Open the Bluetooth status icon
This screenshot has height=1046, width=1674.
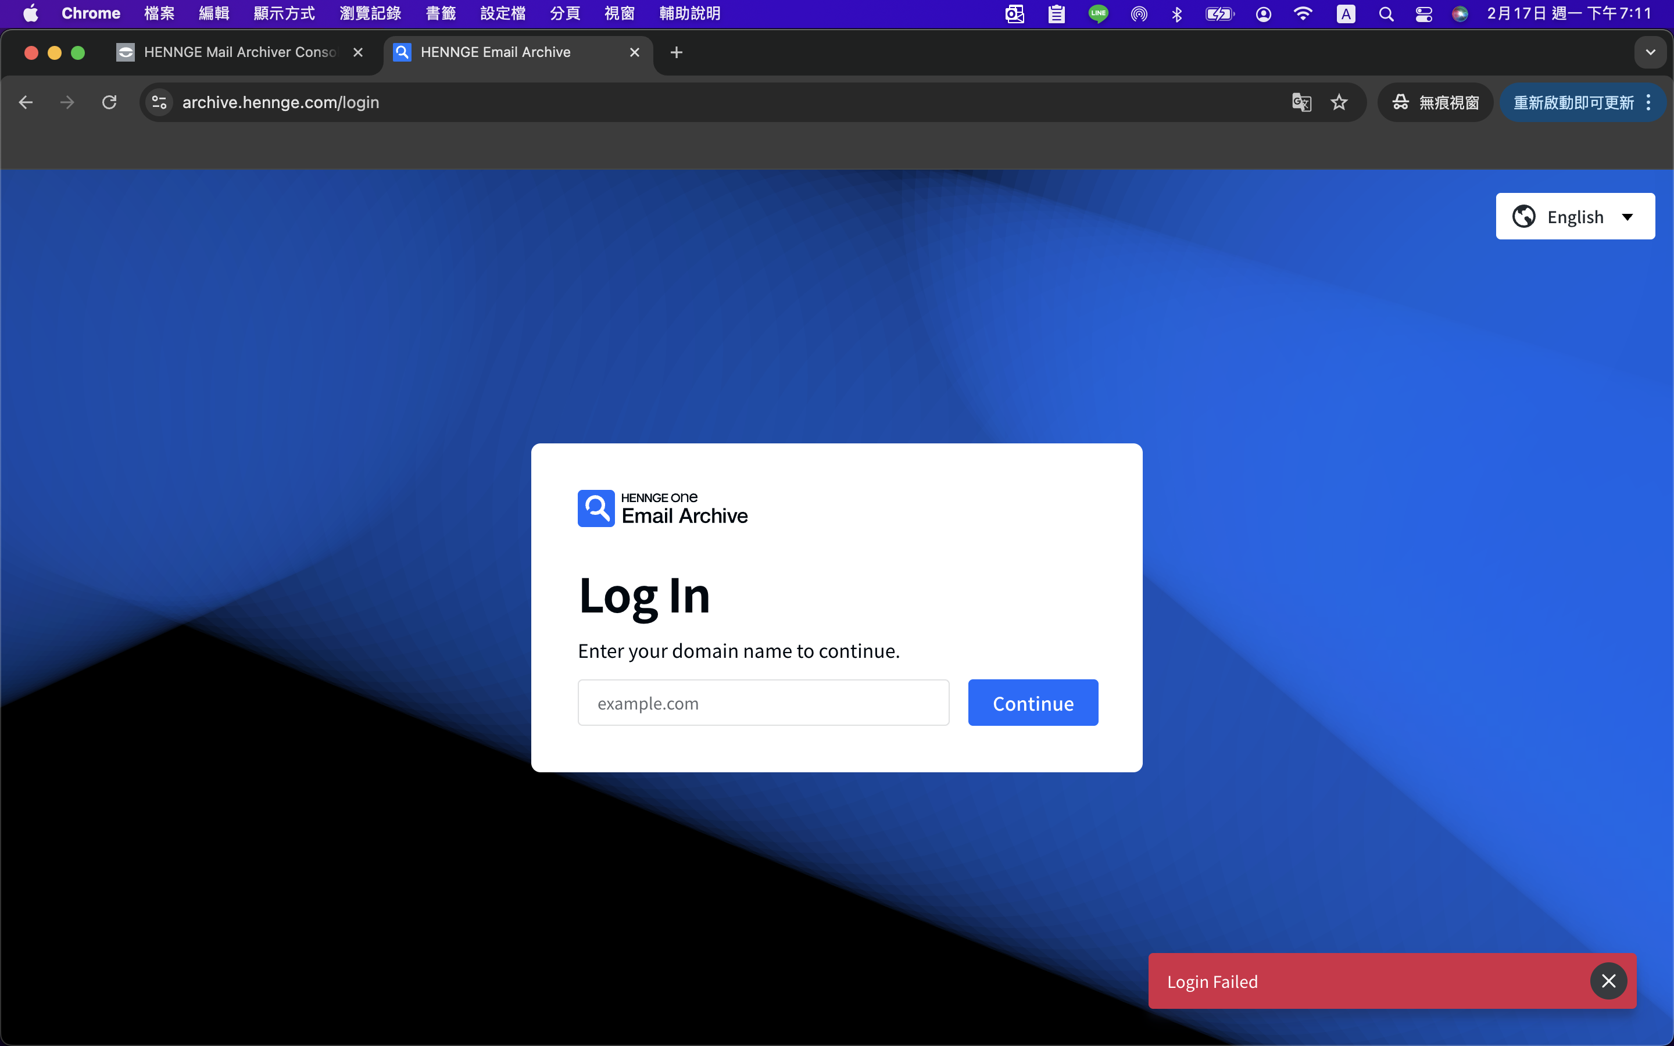(x=1176, y=14)
